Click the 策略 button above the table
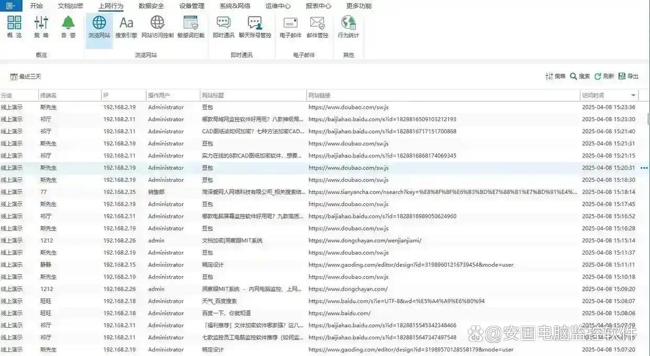This screenshot has width=650, height=356. pos(555,76)
